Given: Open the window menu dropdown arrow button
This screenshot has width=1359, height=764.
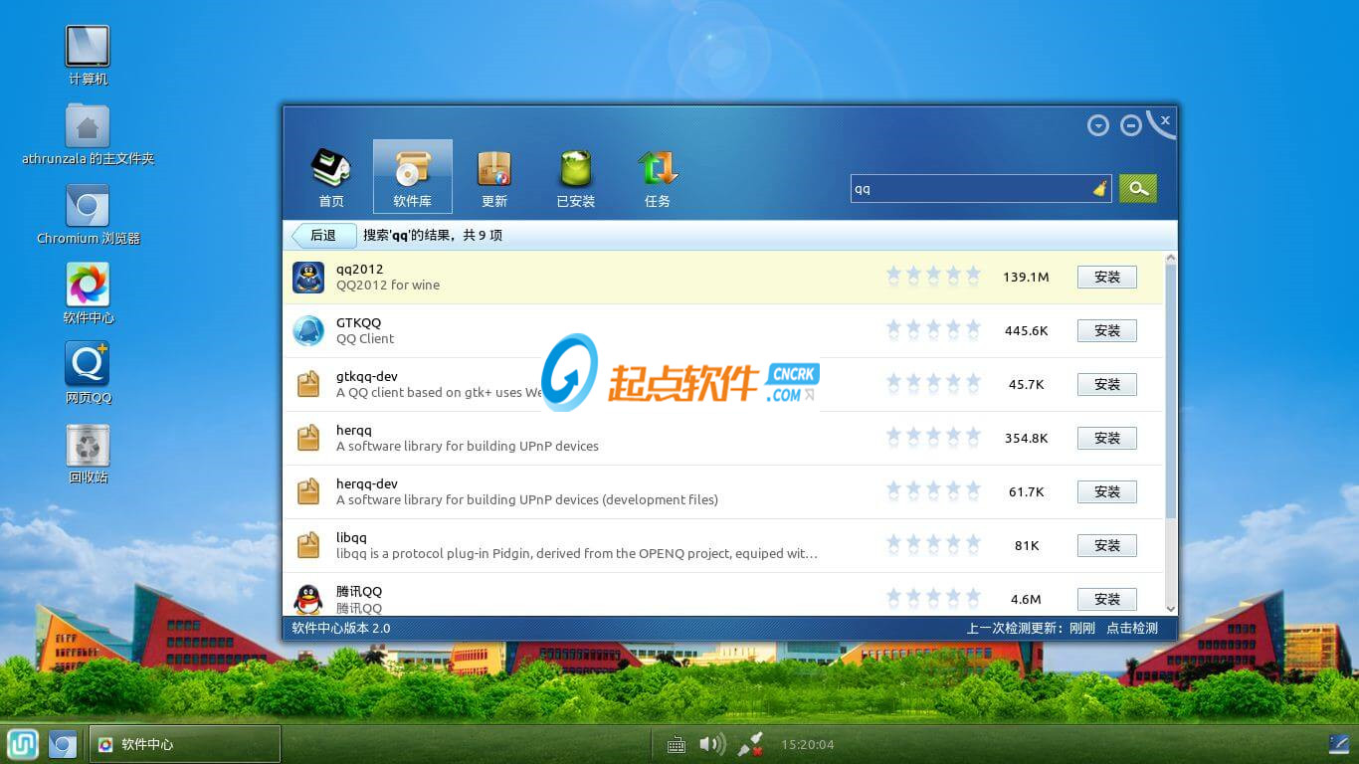Looking at the screenshot, I should (x=1098, y=125).
